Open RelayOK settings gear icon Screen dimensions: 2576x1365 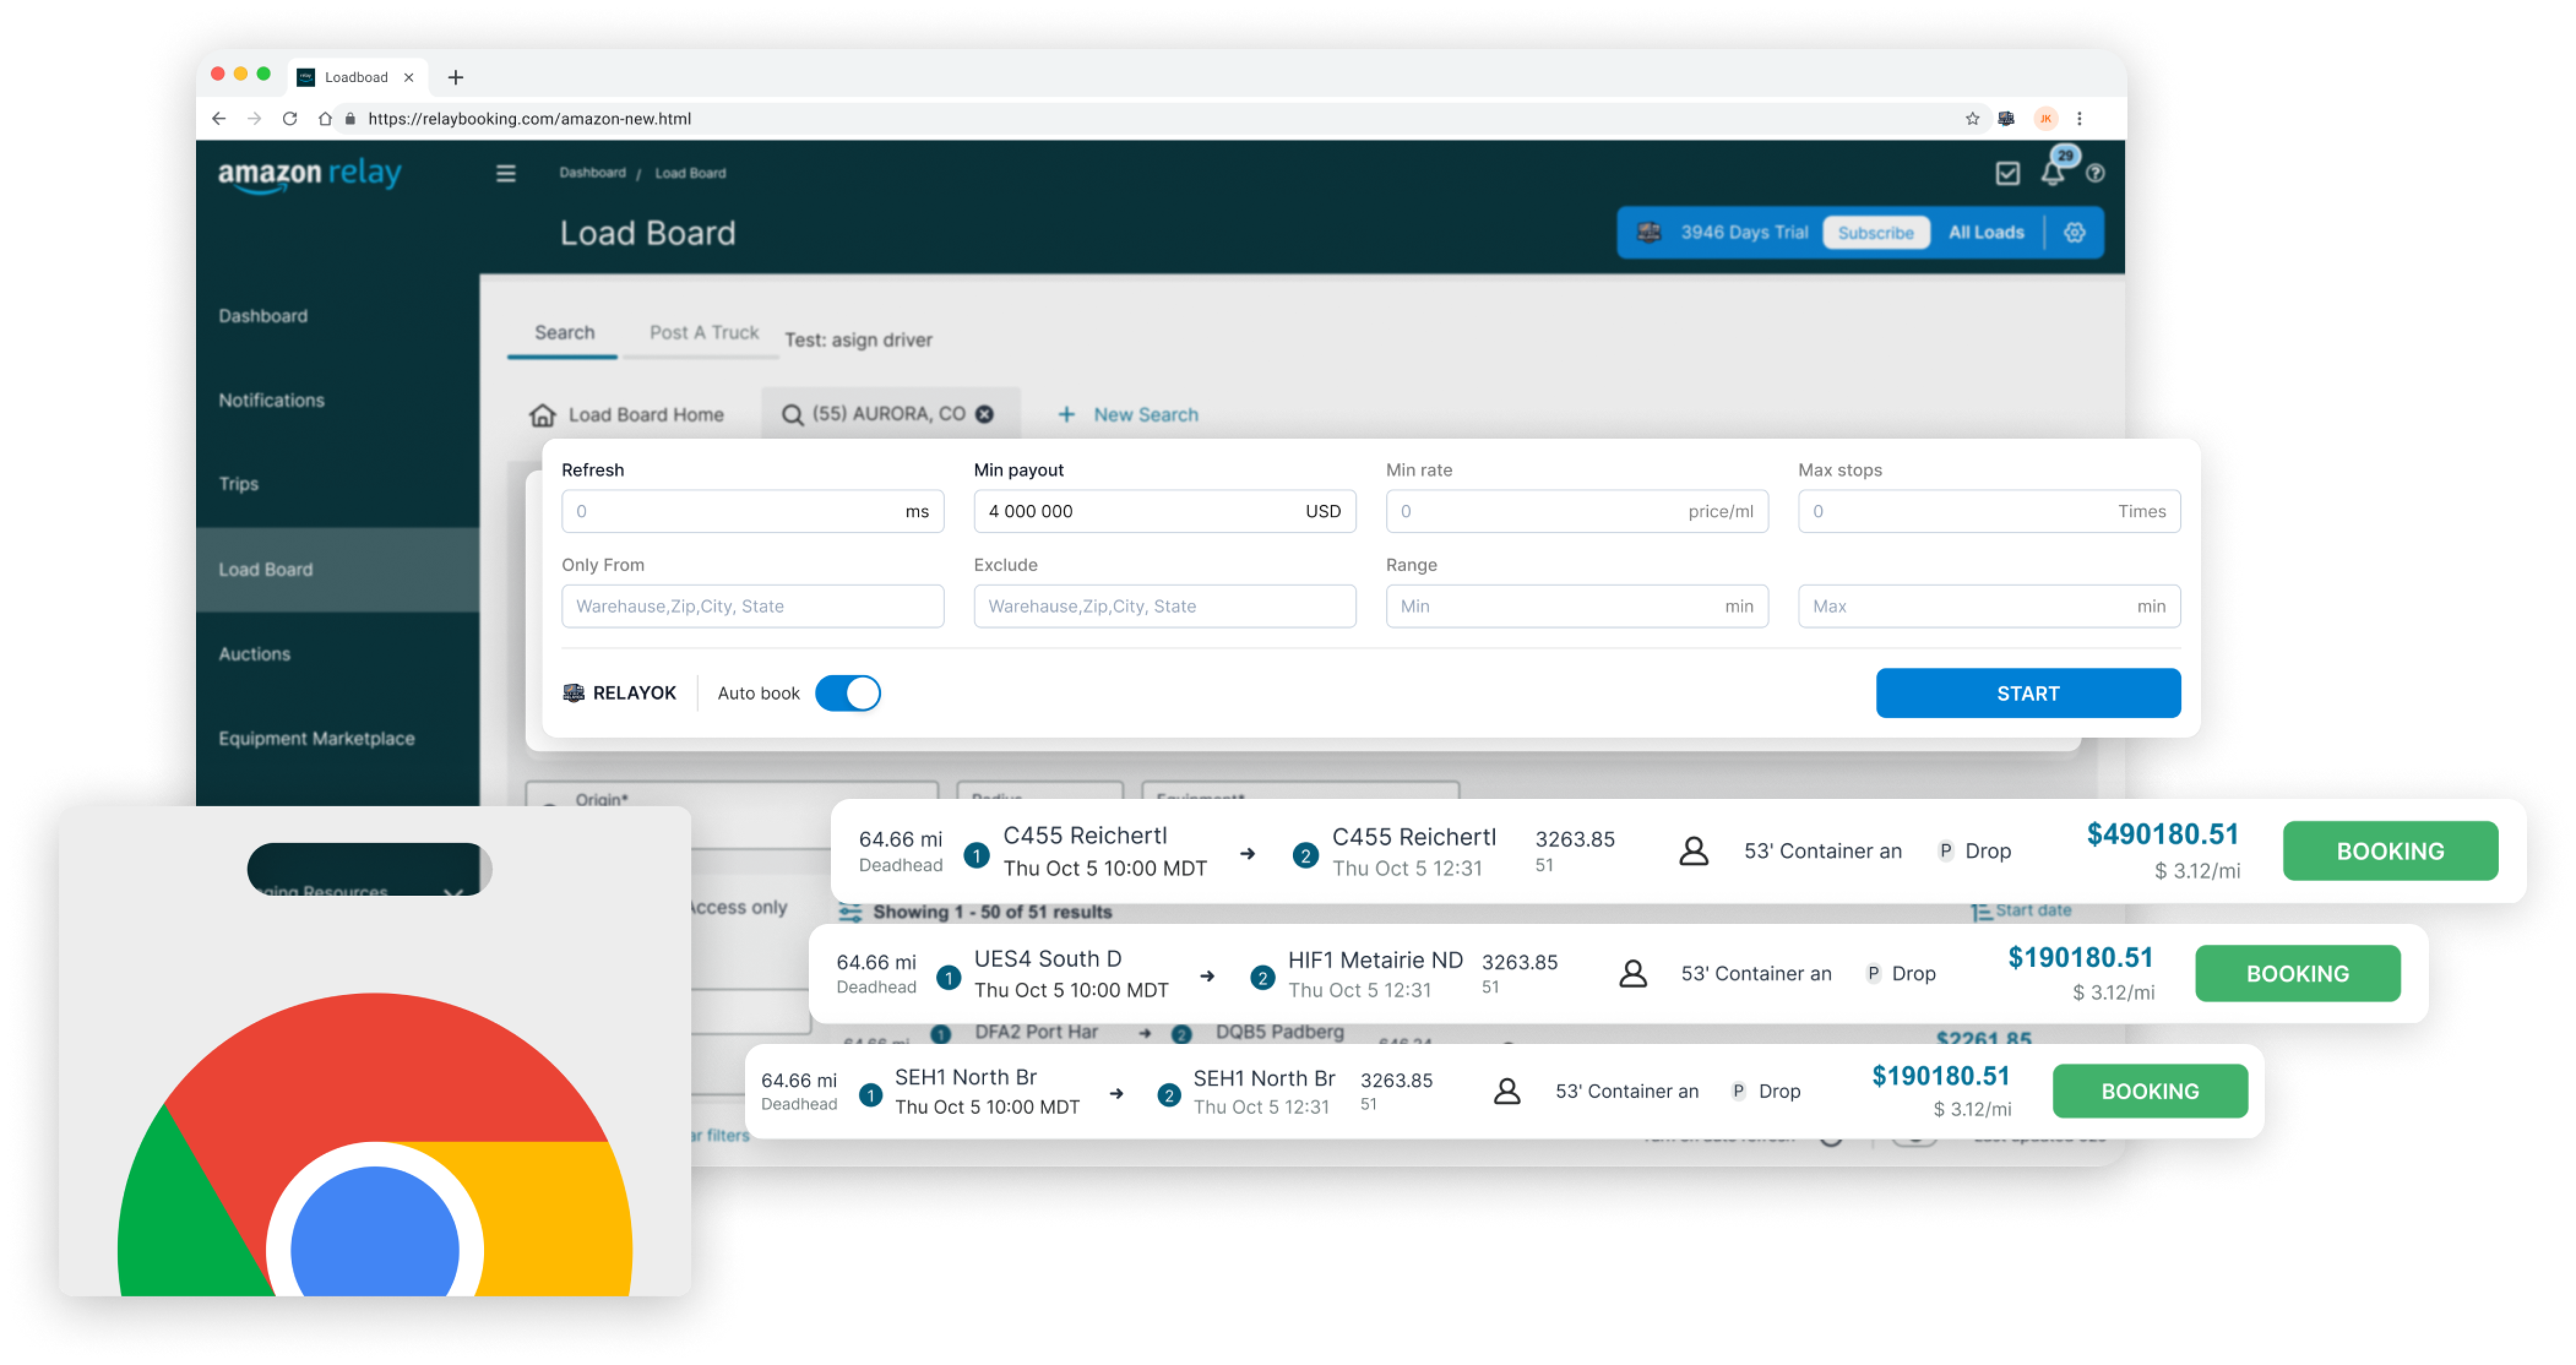(2075, 232)
